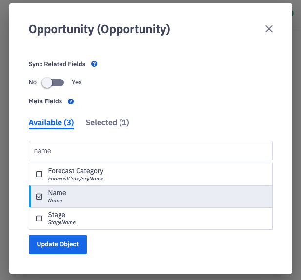Viewport: 301px width, 280px height.
Task: Click the ForecastCategoryName API name text
Action: tap(76, 179)
